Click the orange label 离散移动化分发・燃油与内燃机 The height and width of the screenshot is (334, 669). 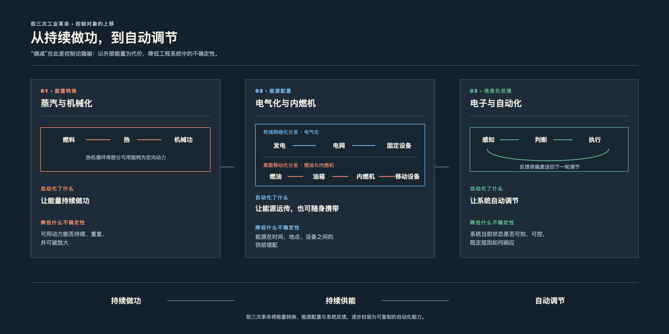[299, 165]
